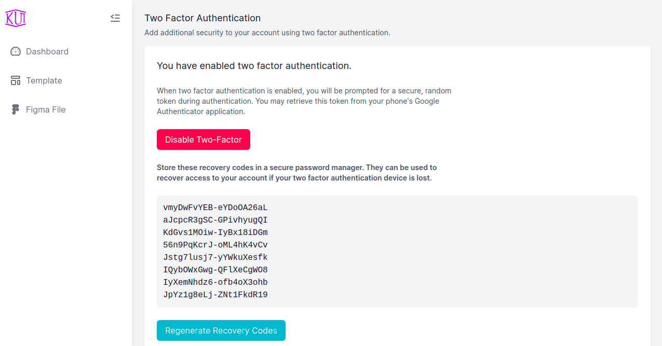Click the Dashboard gauge icon
The width and height of the screenshot is (662, 346).
[16, 51]
